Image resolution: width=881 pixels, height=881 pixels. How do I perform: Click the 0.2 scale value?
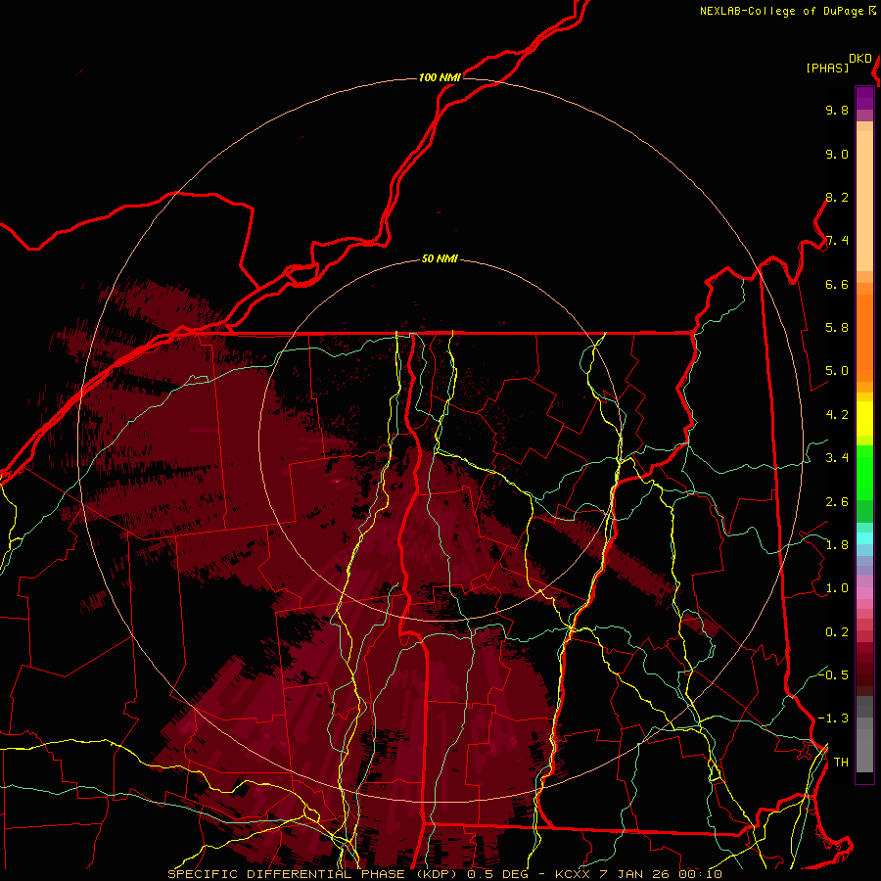(x=837, y=632)
